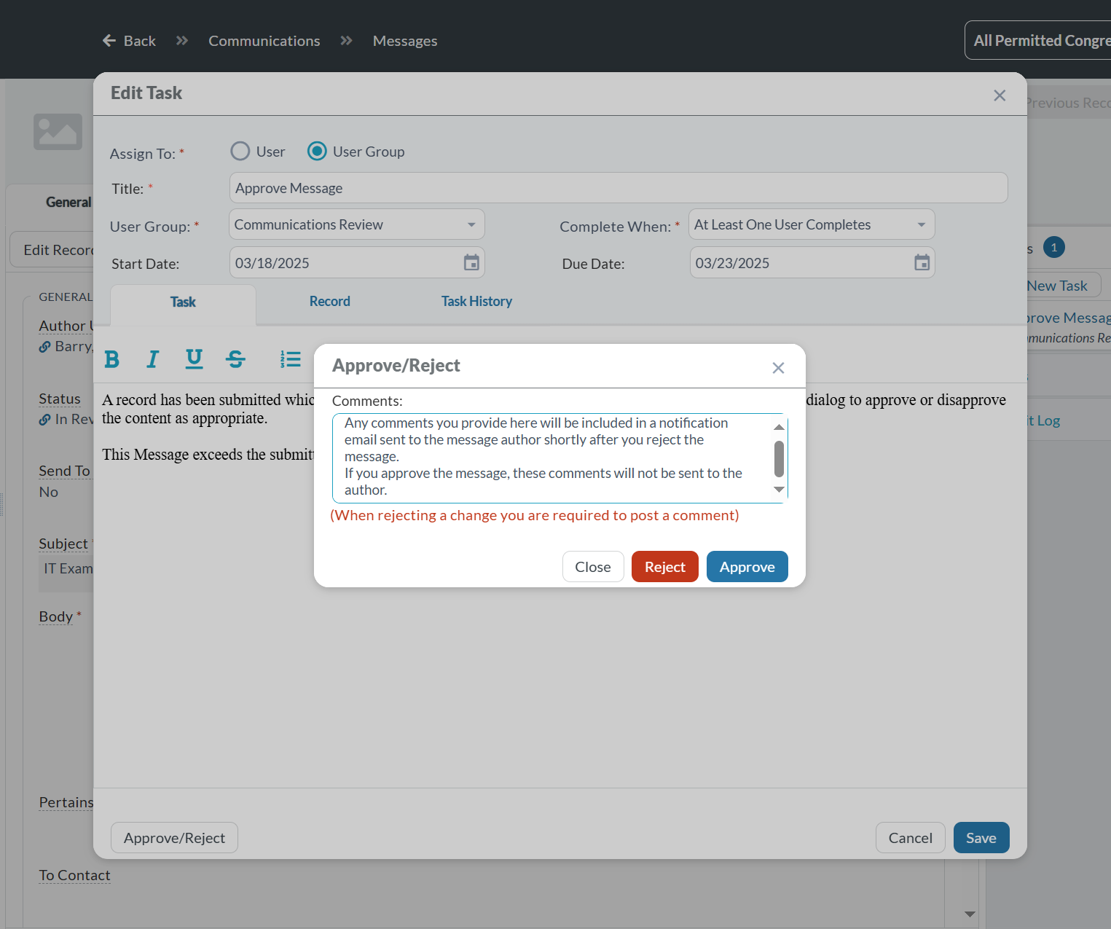Open the Due Date calendar picker
This screenshot has width=1111, height=929.
[x=922, y=263]
